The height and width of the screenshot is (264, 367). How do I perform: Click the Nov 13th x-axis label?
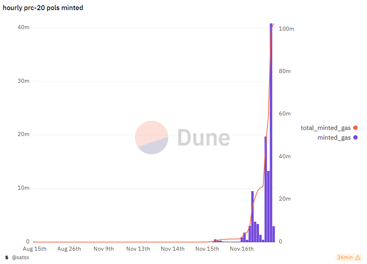(x=138, y=249)
